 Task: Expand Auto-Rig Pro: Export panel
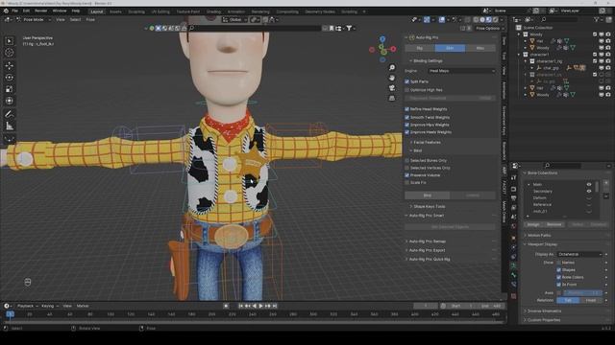pos(426,250)
